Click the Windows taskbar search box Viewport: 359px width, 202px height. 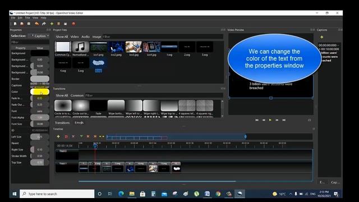pos(57,194)
